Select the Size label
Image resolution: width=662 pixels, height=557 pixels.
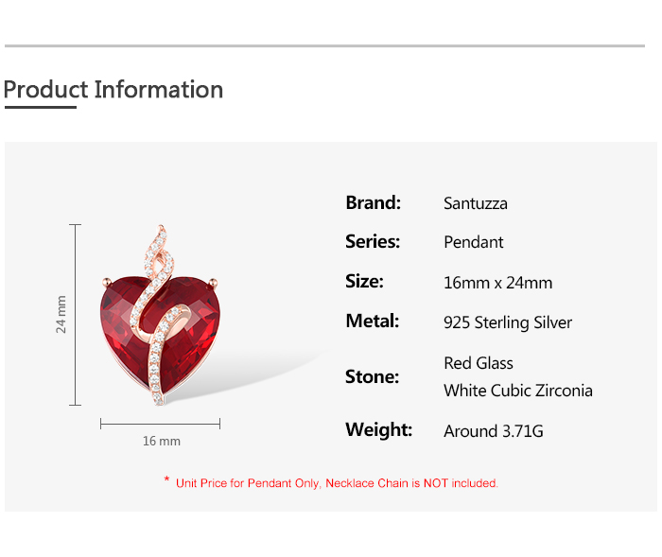point(364,282)
